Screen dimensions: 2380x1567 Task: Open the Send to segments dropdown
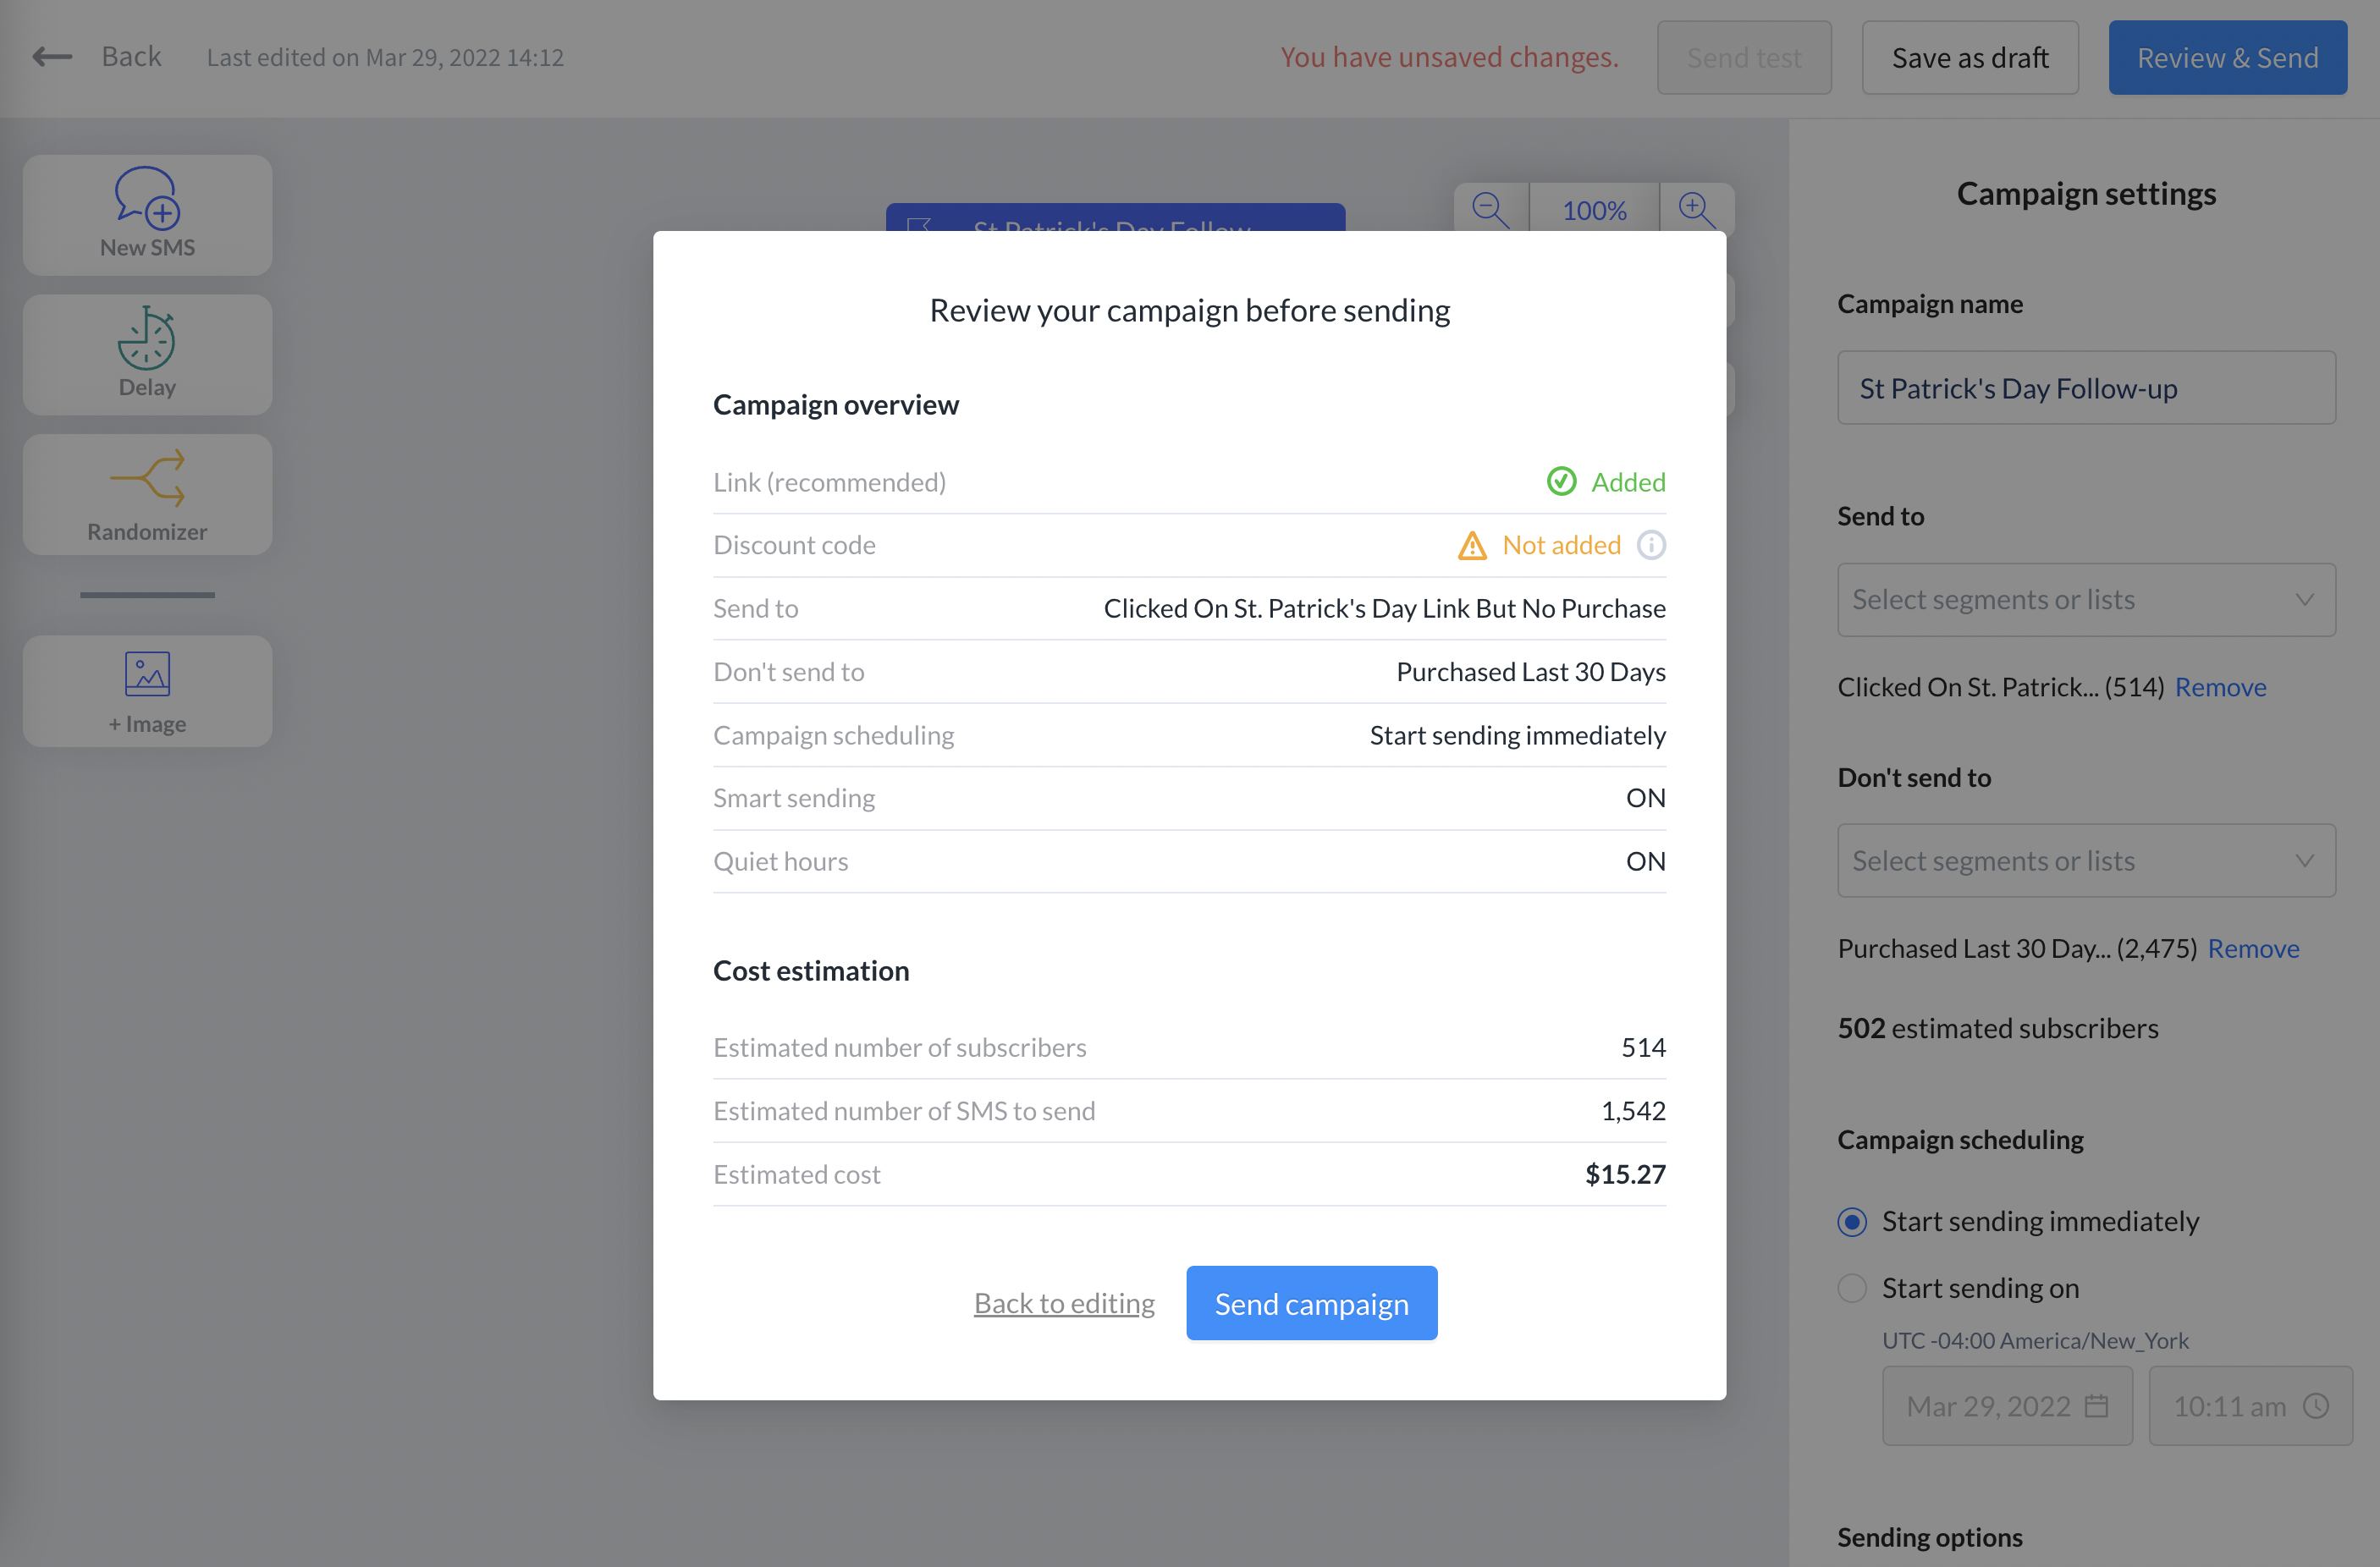[x=2086, y=599]
